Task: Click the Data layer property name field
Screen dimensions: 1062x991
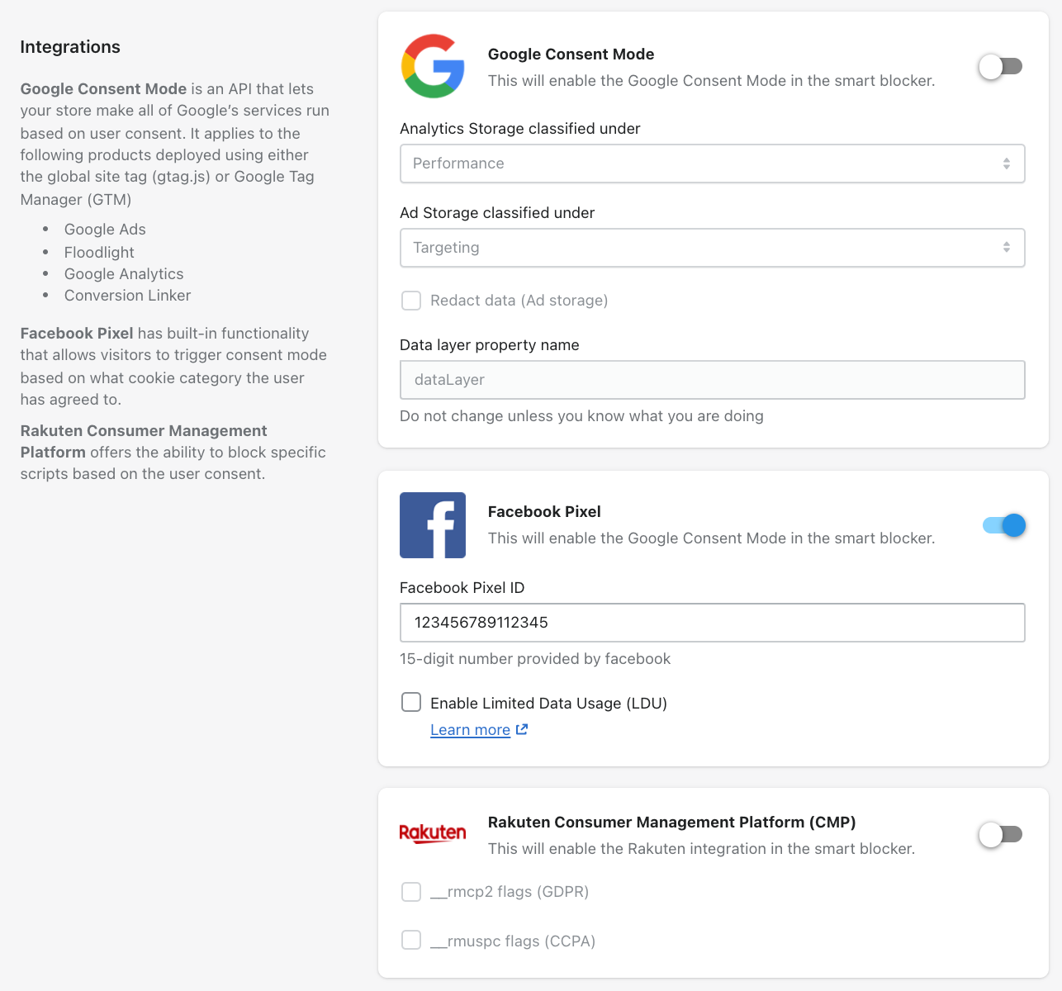Action: point(712,380)
